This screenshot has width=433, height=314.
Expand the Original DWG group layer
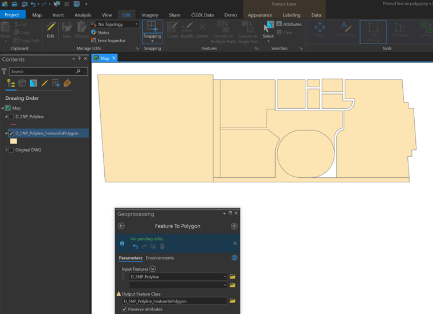[x=6, y=150]
